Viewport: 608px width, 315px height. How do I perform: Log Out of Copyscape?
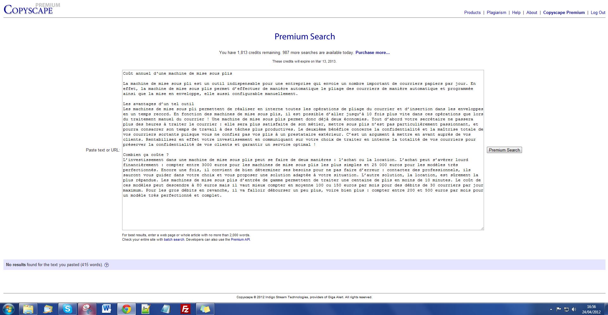tap(598, 13)
